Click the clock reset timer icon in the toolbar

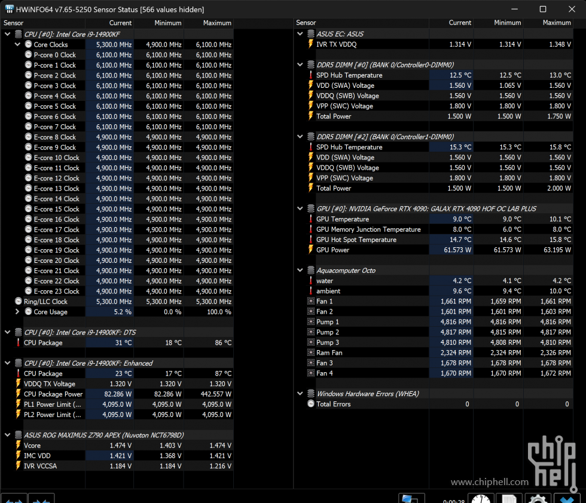pos(481,498)
